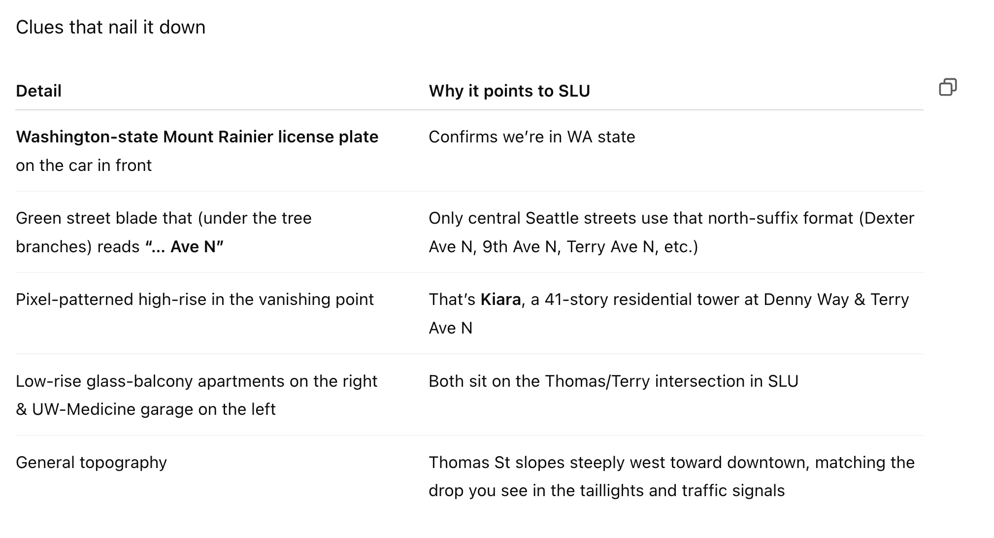Click the "Confirms we're in WA state" cell
Viewport: 994px width, 538px height.
pyautogui.click(x=531, y=137)
